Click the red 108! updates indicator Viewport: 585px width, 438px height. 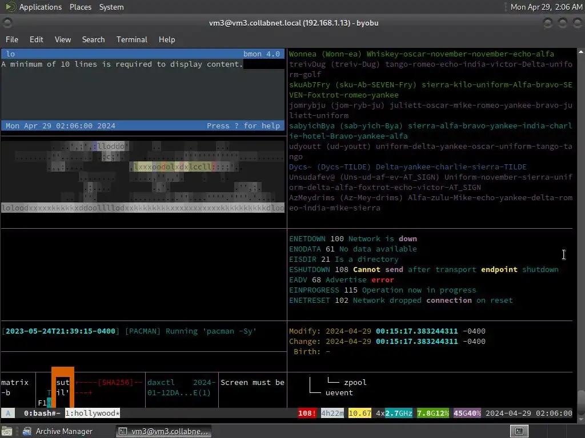[307, 413]
